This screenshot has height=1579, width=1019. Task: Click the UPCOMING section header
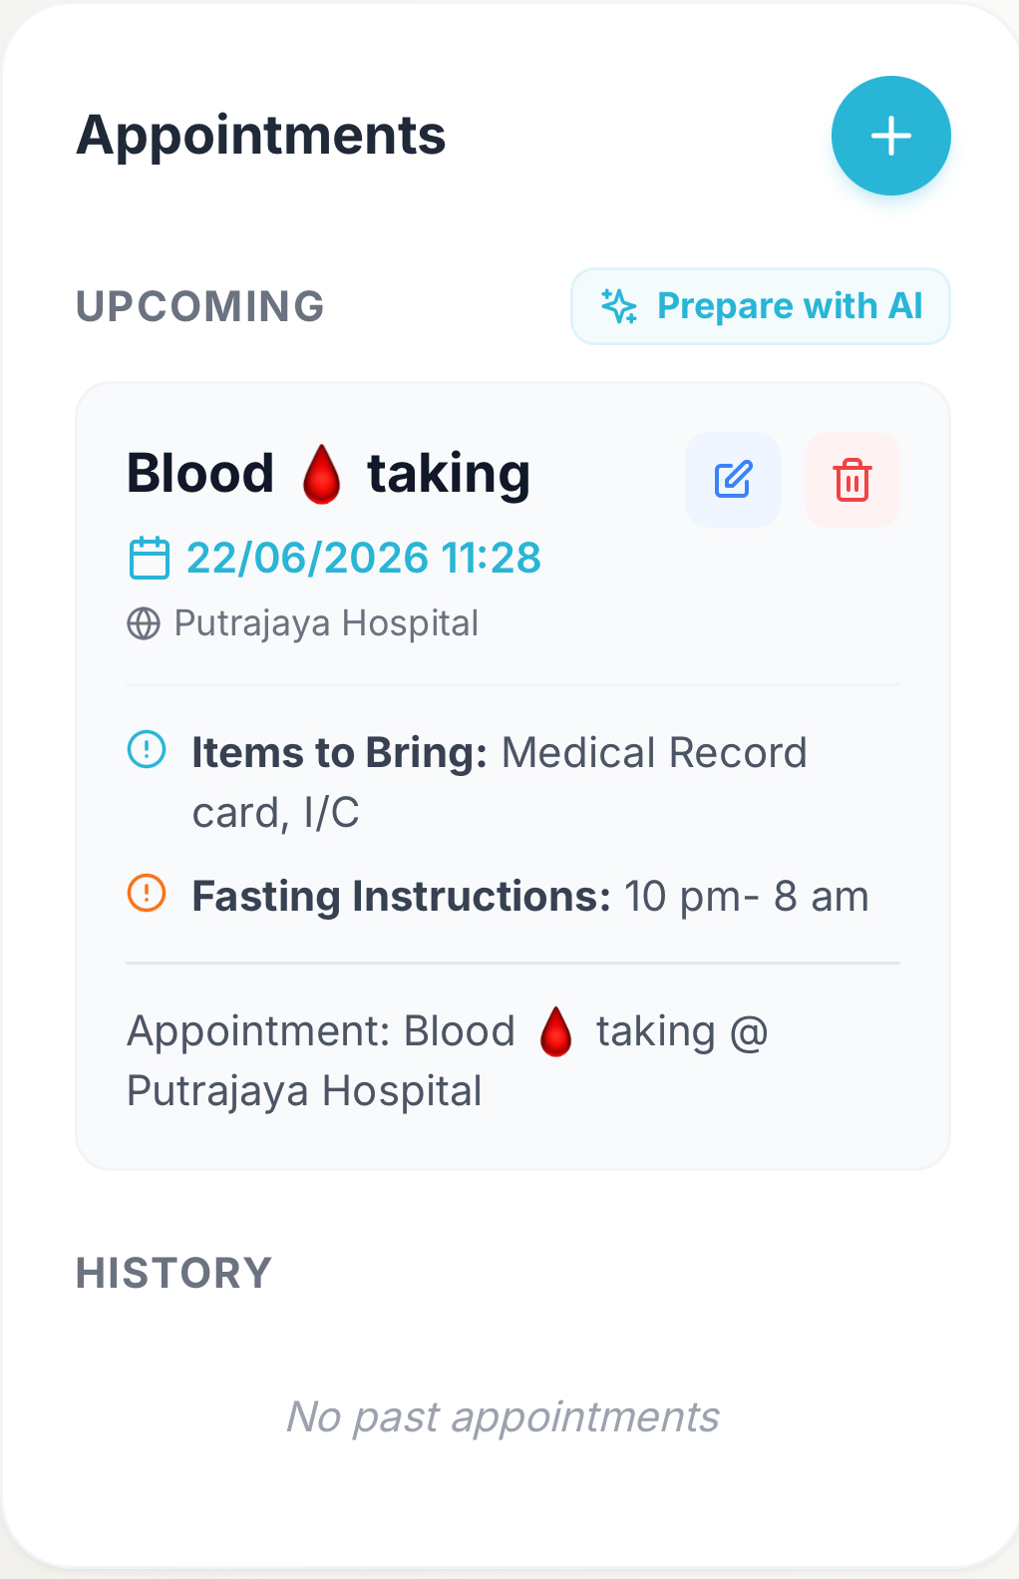click(x=200, y=306)
